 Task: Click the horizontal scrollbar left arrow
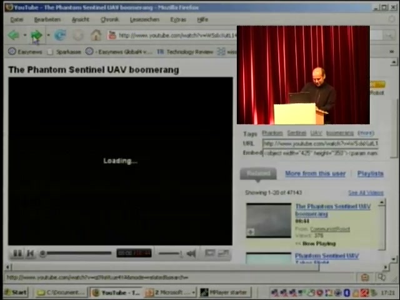(8, 267)
